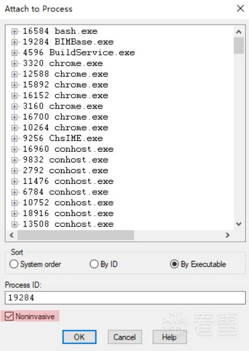Image resolution: width=249 pixels, height=351 pixels.
Task: Expand the 16960 conhost.exe node
Action: (x=14, y=150)
